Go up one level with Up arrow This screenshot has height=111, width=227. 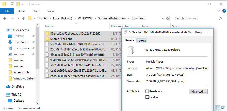pos(23,18)
